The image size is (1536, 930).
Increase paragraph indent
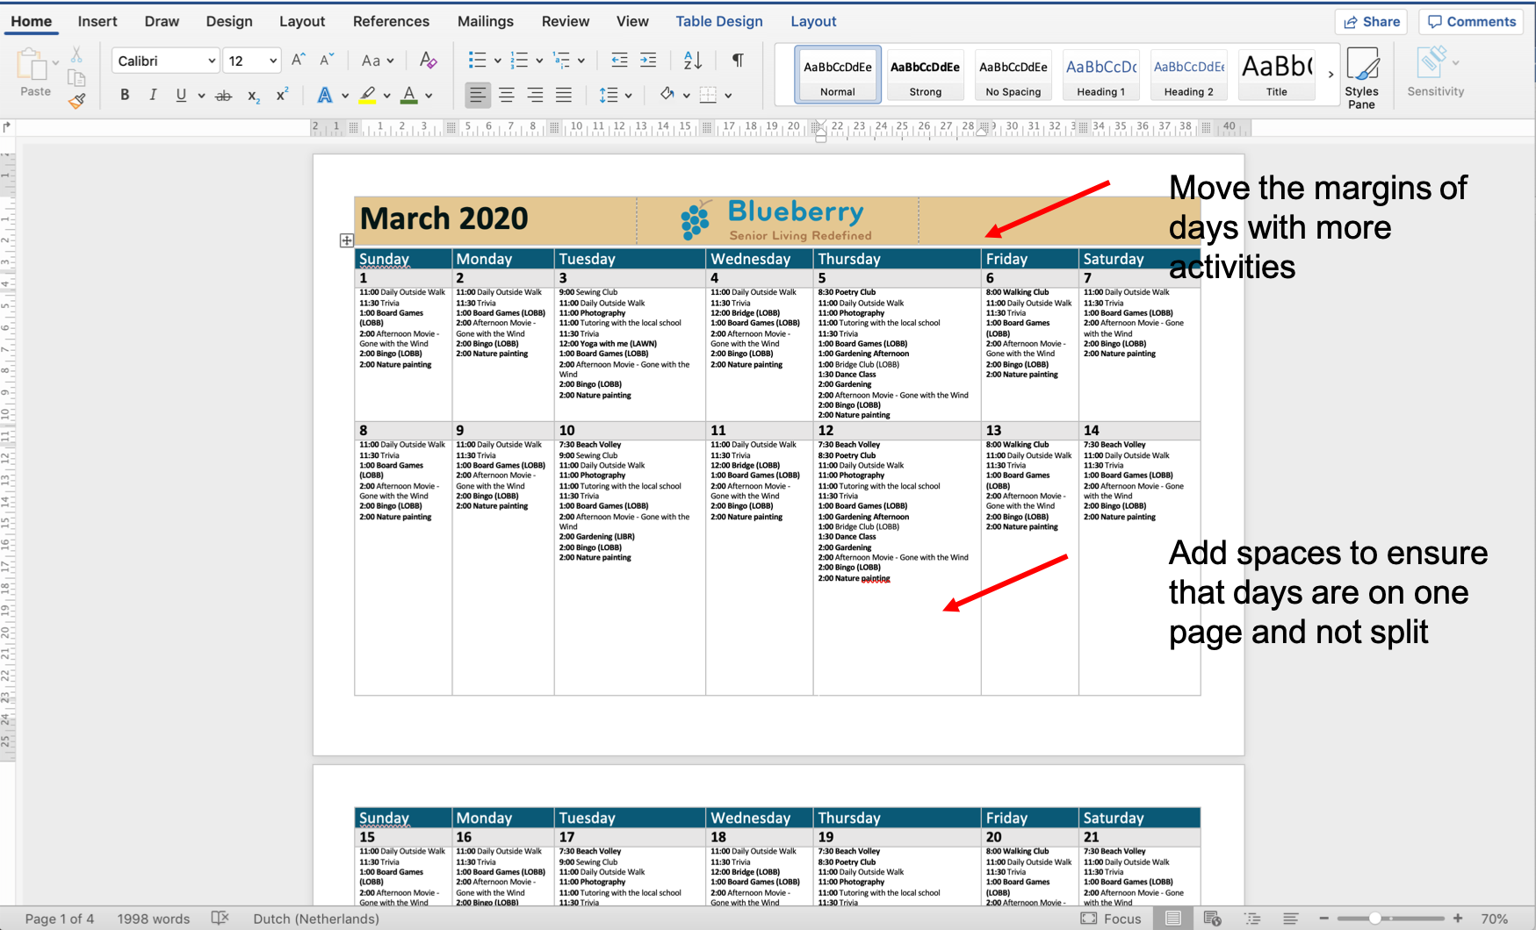pos(648,60)
